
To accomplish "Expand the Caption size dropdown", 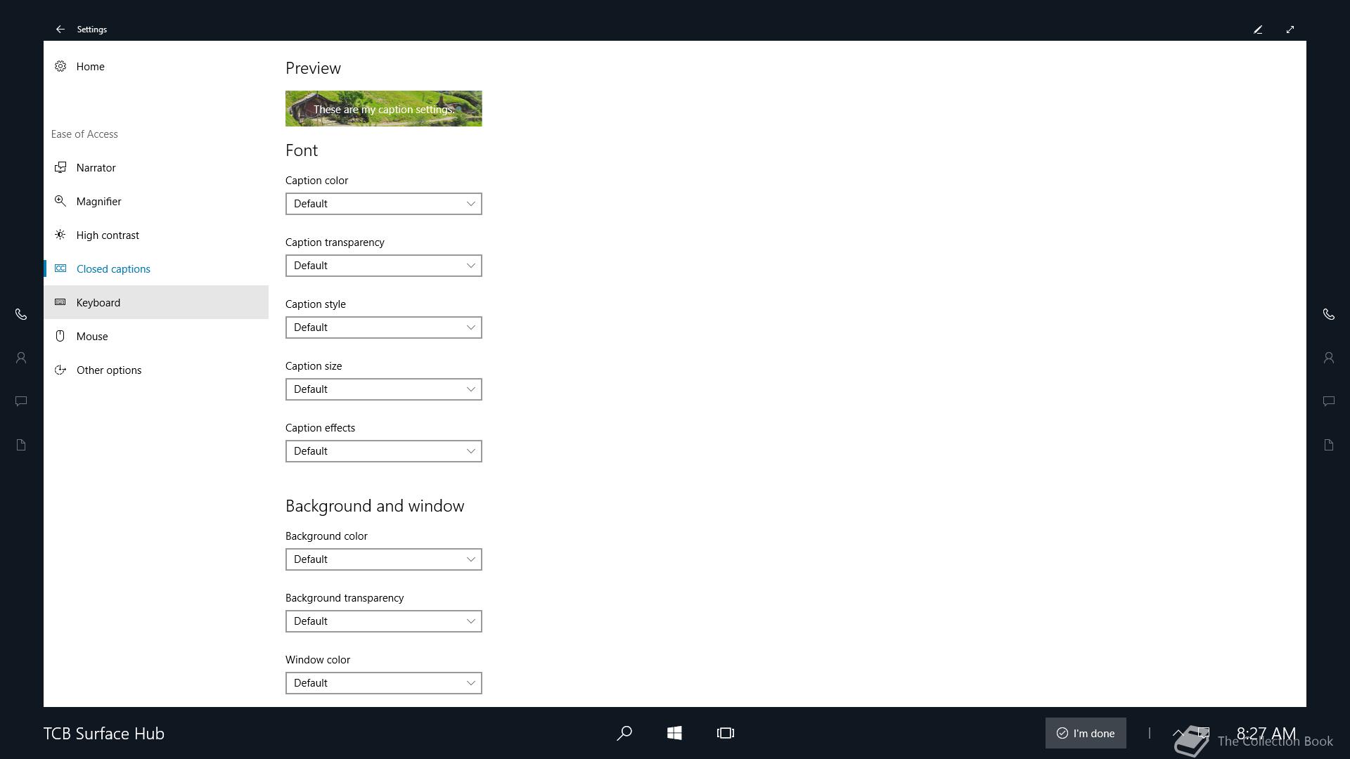I will 384,389.
